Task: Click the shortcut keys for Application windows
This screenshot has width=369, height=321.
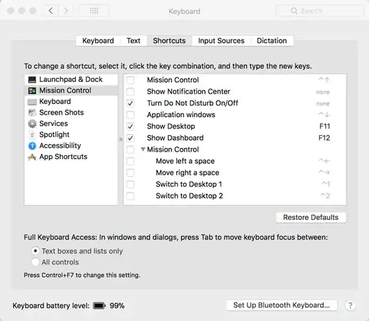Action: [324, 115]
